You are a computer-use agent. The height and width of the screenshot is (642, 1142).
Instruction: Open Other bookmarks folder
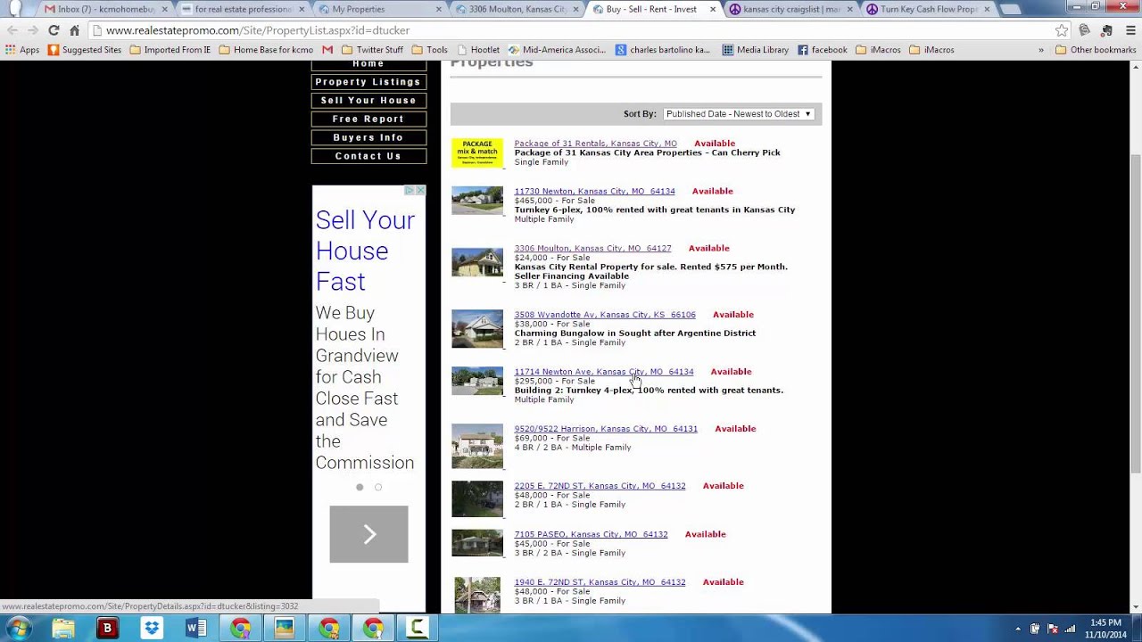pos(1096,50)
